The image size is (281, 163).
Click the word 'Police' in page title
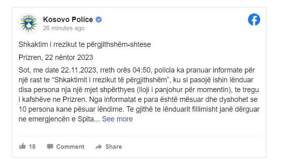point(82,19)
